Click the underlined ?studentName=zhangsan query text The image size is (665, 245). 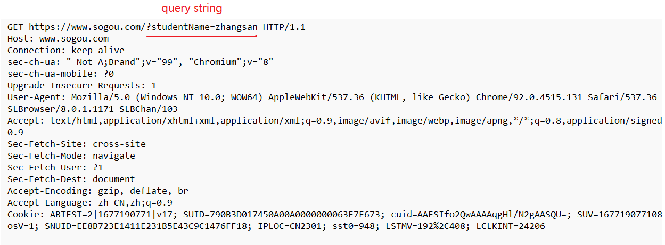[x=202, y=27]
